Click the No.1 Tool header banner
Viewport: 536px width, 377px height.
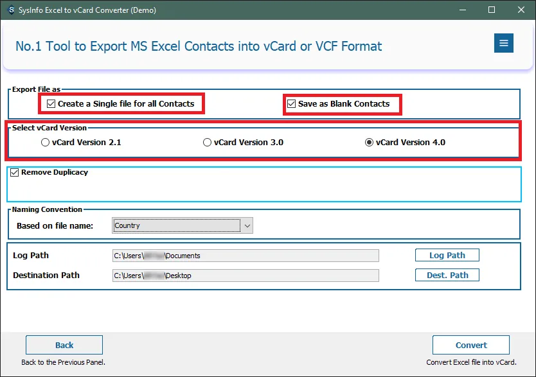[199, 46]
